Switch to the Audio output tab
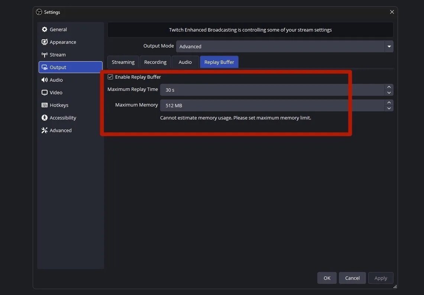The width and height of the screenshot is (424, 295). [x=185, y=62]
